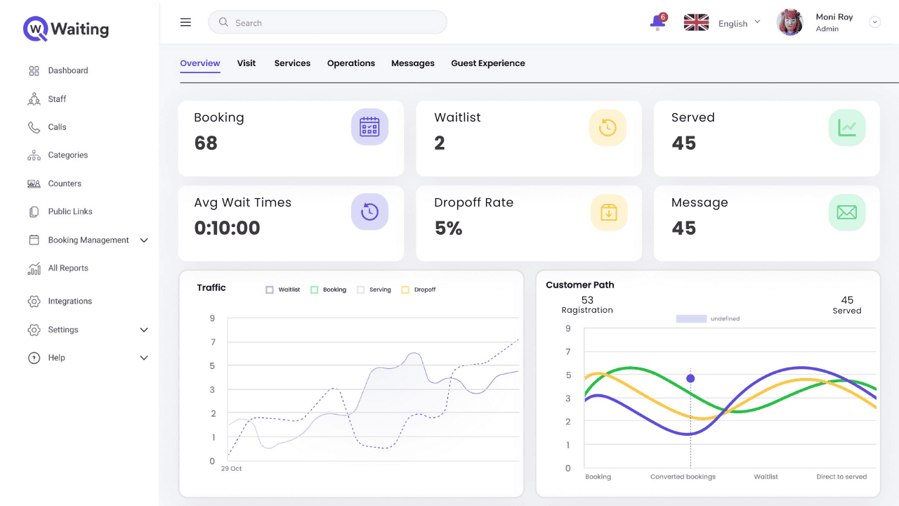Screen dimensions: 899x506
Task: Click inside the Search field
Action: click(x=327, y=22)
